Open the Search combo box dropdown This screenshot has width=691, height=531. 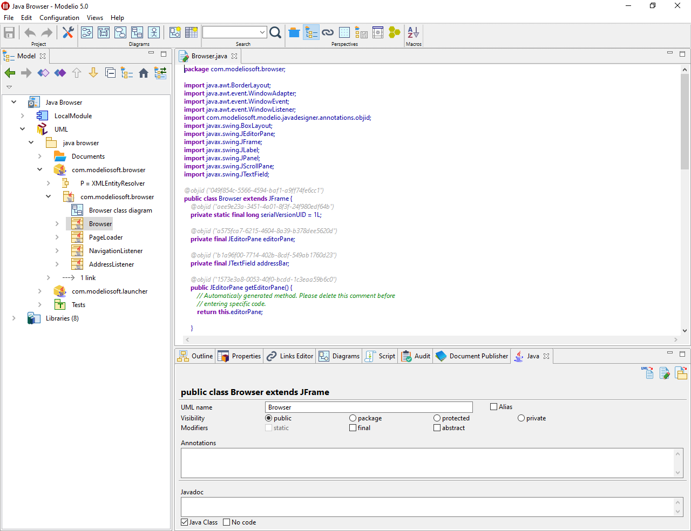(262, 32)
